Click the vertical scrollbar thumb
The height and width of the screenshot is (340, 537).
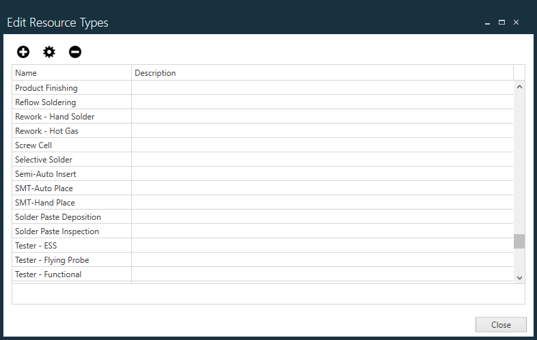pos(519,241)
